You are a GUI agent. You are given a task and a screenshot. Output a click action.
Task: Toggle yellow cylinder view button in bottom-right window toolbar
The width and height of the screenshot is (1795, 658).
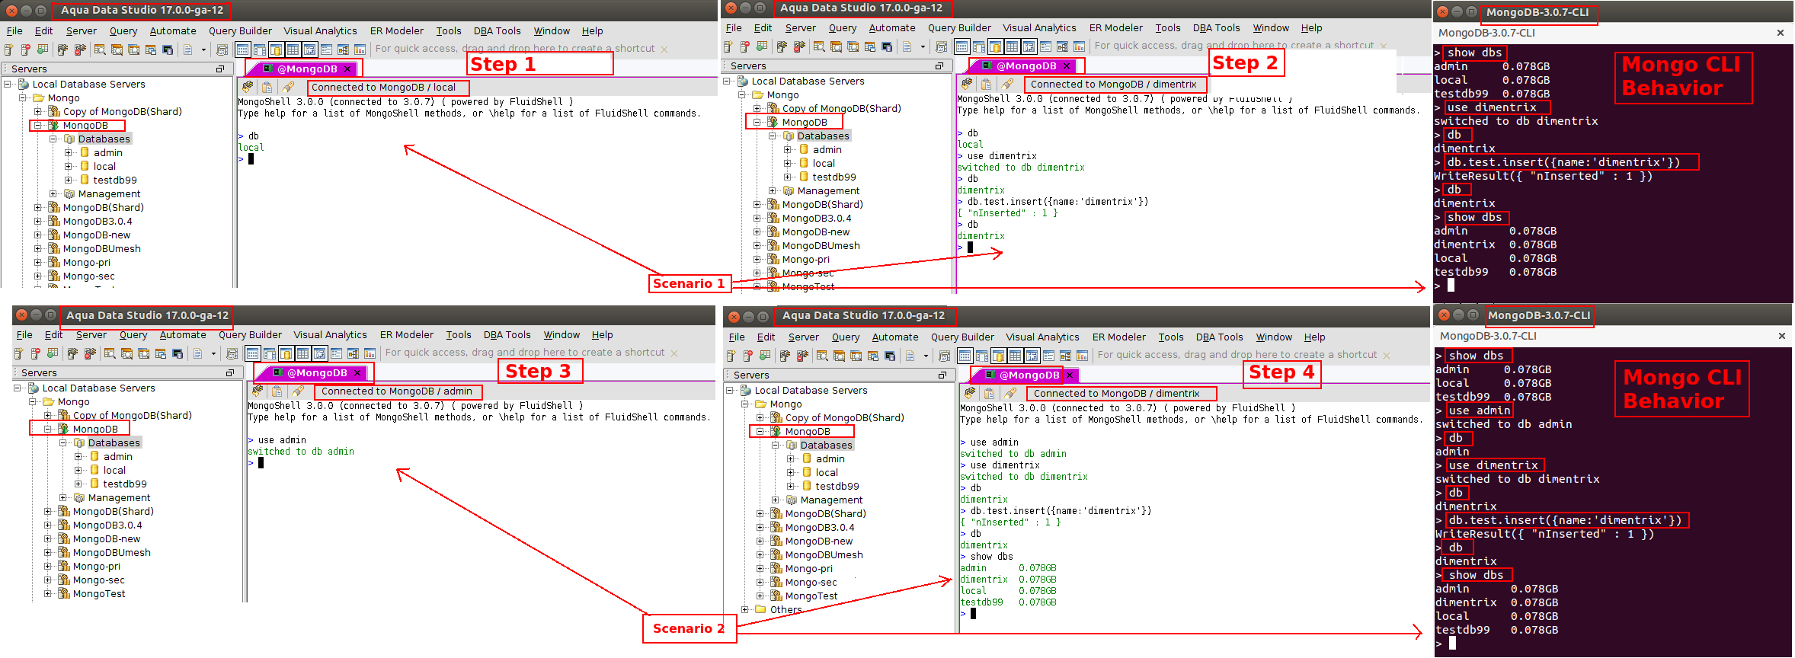(x=998, y=356)
